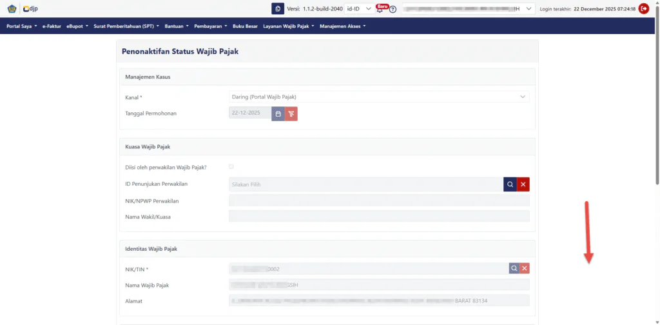Open the id-ID language dropdown
Viewport: 660px width, 325px height.
tap(359, 8)
